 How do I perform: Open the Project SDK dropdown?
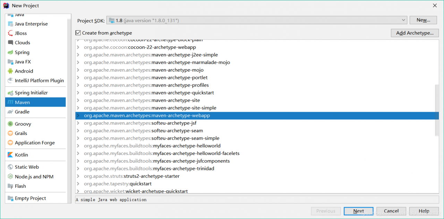point(257,20)
